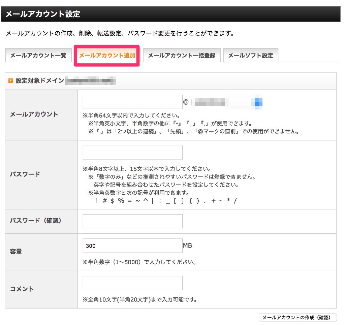Click the 設定対象ドメイン header bar
345x325 pixels.
coord(168,81)
